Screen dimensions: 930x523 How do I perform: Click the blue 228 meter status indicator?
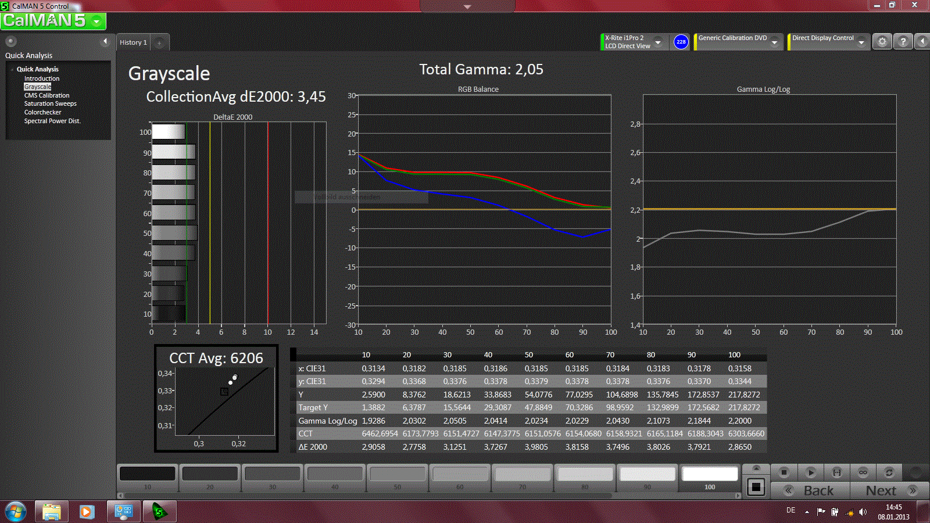tap(681, 42)
